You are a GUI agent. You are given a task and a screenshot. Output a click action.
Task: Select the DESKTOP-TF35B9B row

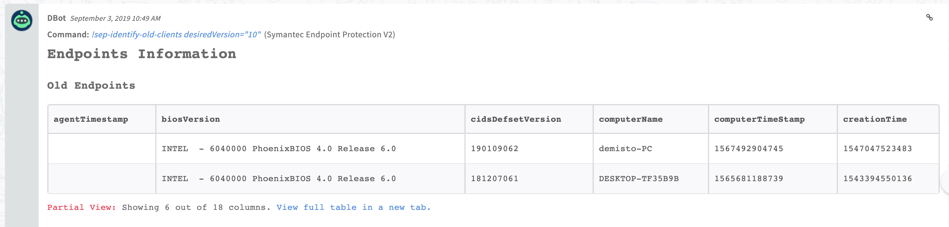pos(640,179)
